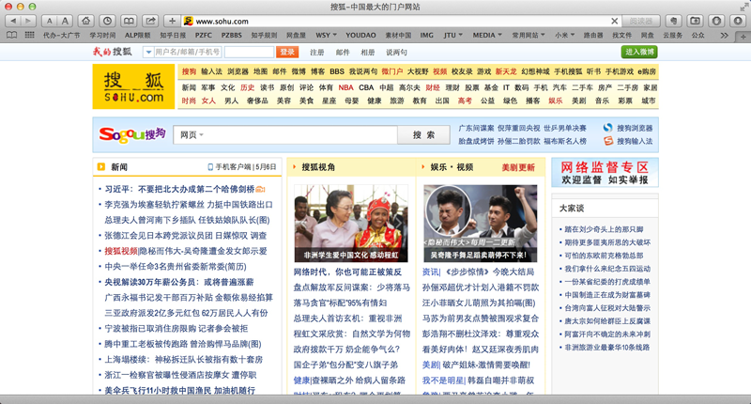The image size is (751, 404).
Task: Click the Evernote elephant extension icon
Action: 673,21
